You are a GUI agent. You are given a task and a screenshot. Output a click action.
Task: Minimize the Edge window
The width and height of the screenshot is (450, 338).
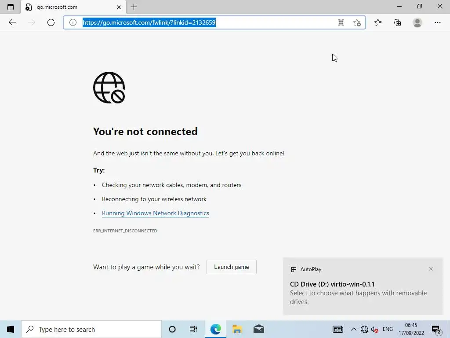(x=399, y=6)
